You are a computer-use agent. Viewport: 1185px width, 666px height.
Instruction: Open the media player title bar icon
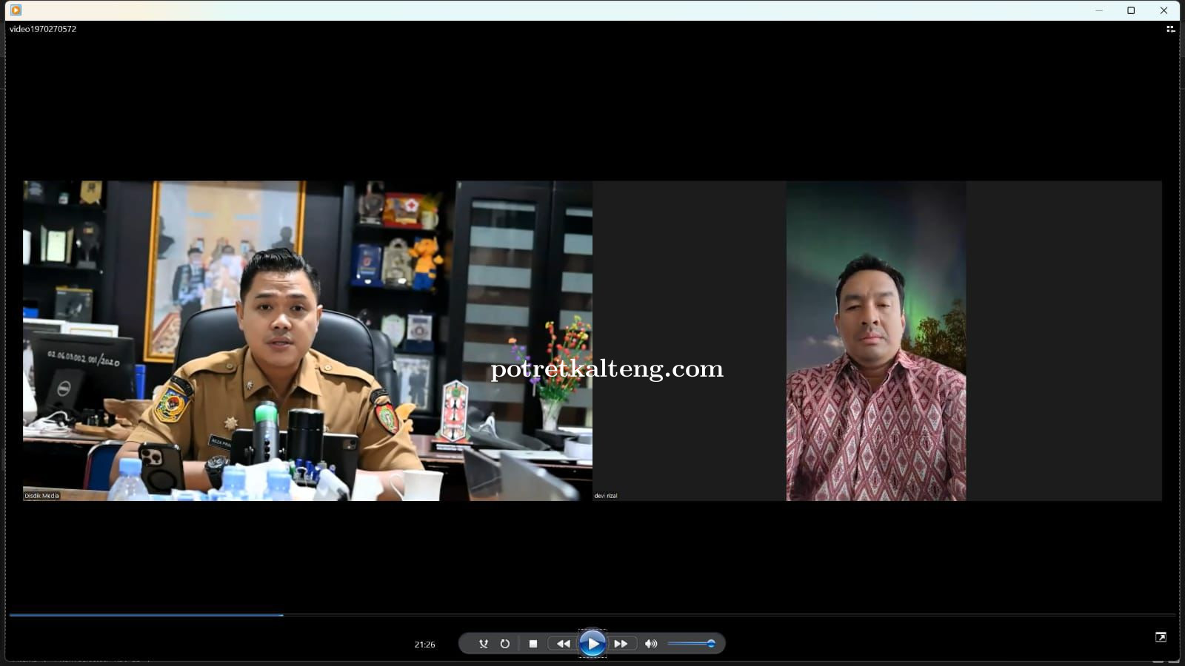pos(16,10)
